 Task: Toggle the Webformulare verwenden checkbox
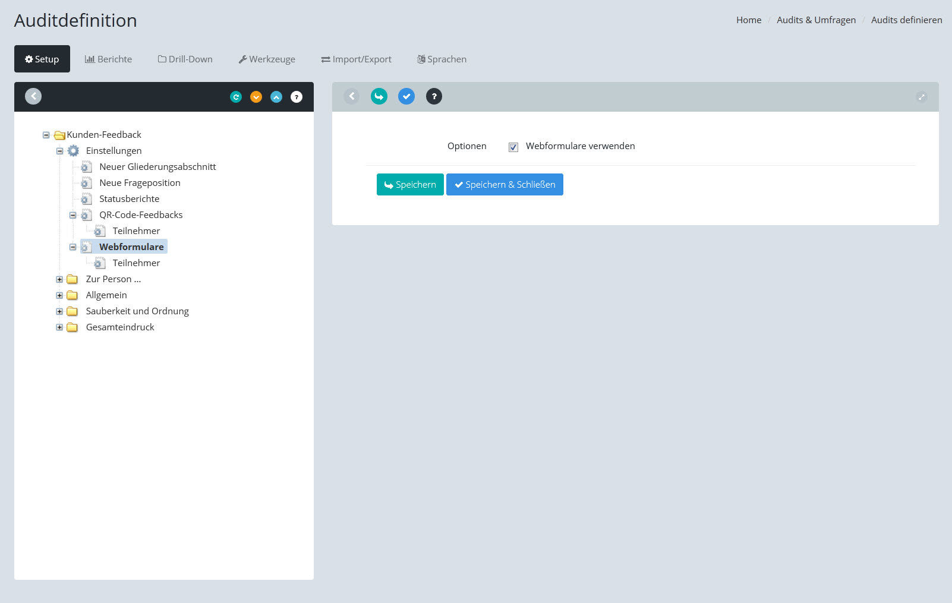coord(513,147)
